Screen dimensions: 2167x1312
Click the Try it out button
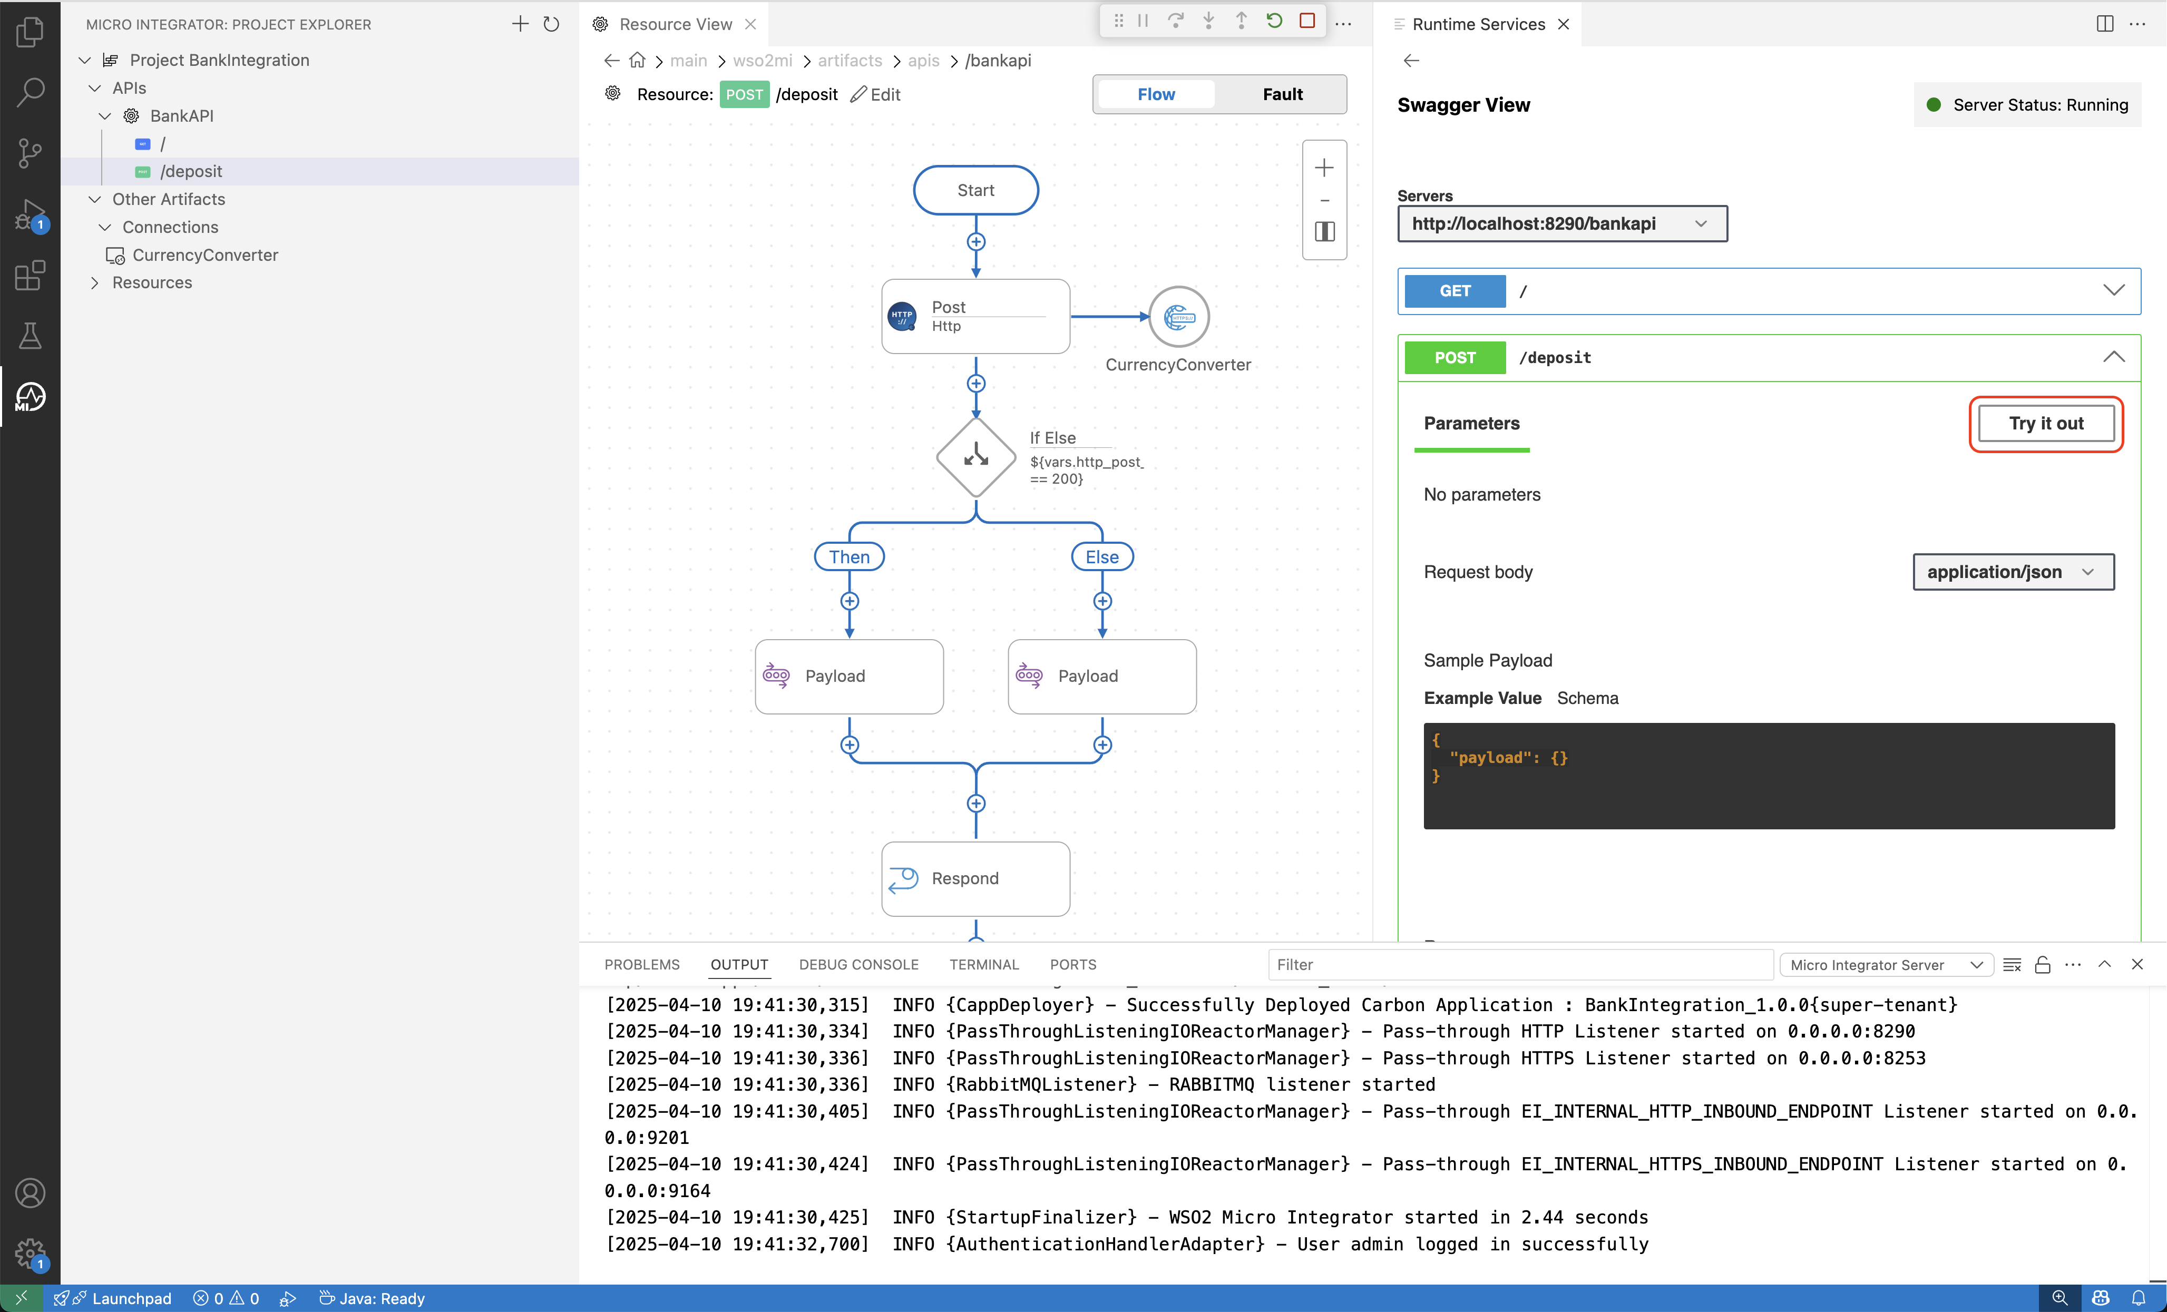pyautogui.click(x=2046, y=424)
